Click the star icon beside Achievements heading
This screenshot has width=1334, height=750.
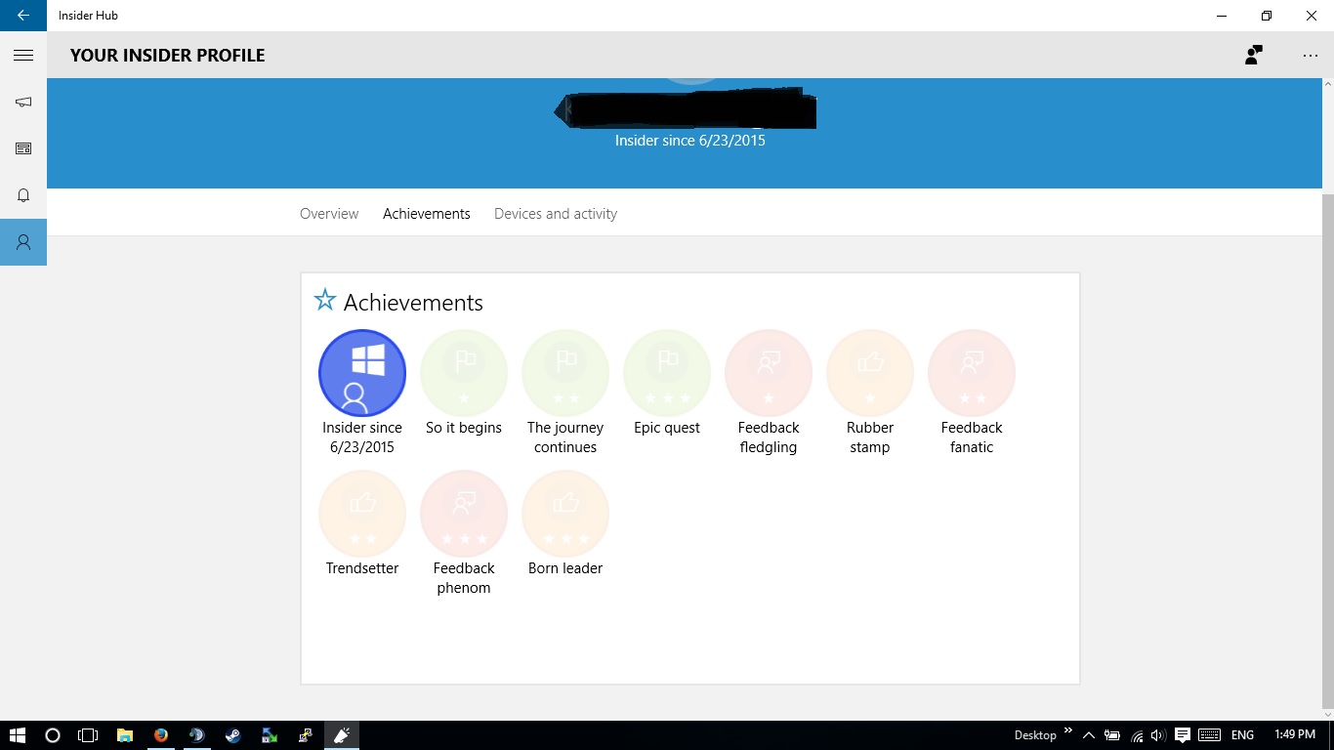(324, 300)
